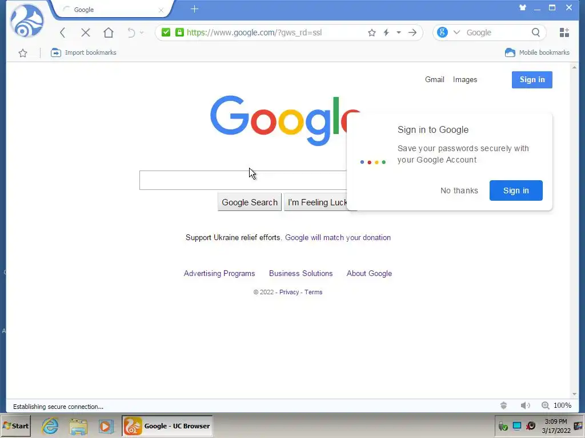This screenshot has width=585, height=438.
Task: Open Business Solutions link
Action: [300, 273]
